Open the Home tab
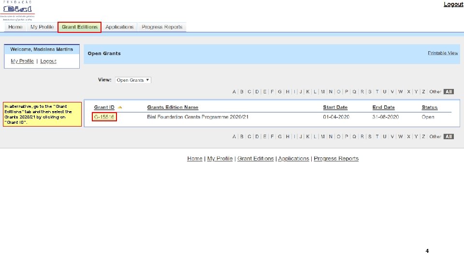Screen dimensions: 464x261 point(15,27)
